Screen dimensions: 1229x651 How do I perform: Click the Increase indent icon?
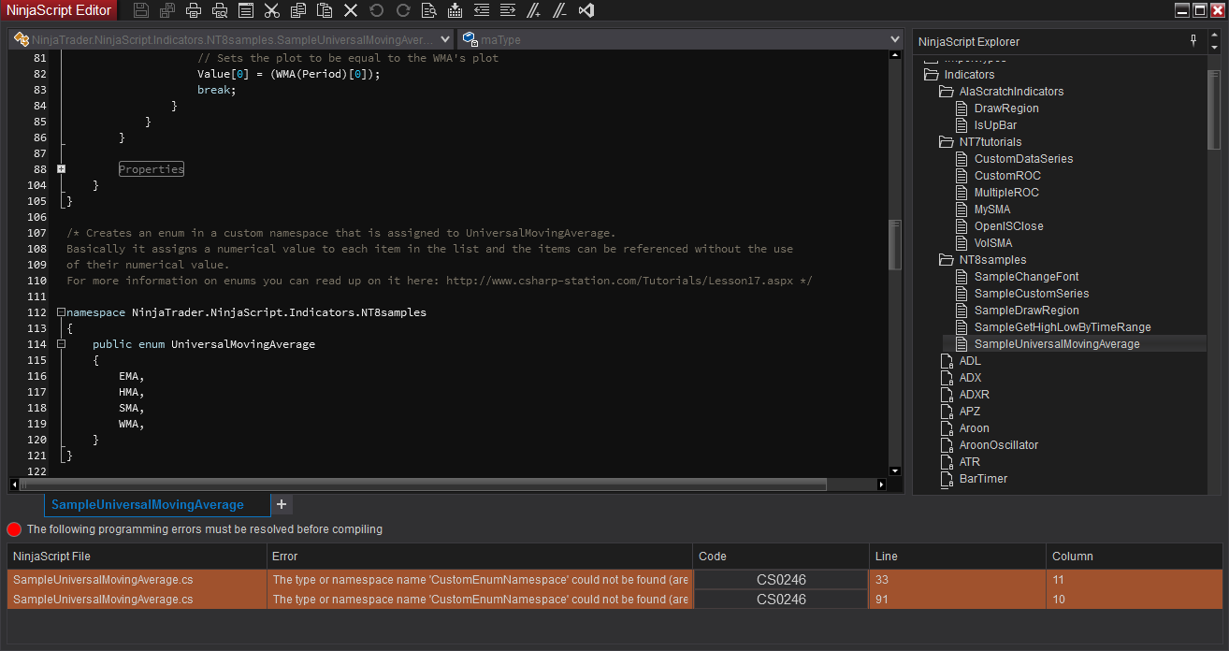pyautogui.click(x=508, y=10)
